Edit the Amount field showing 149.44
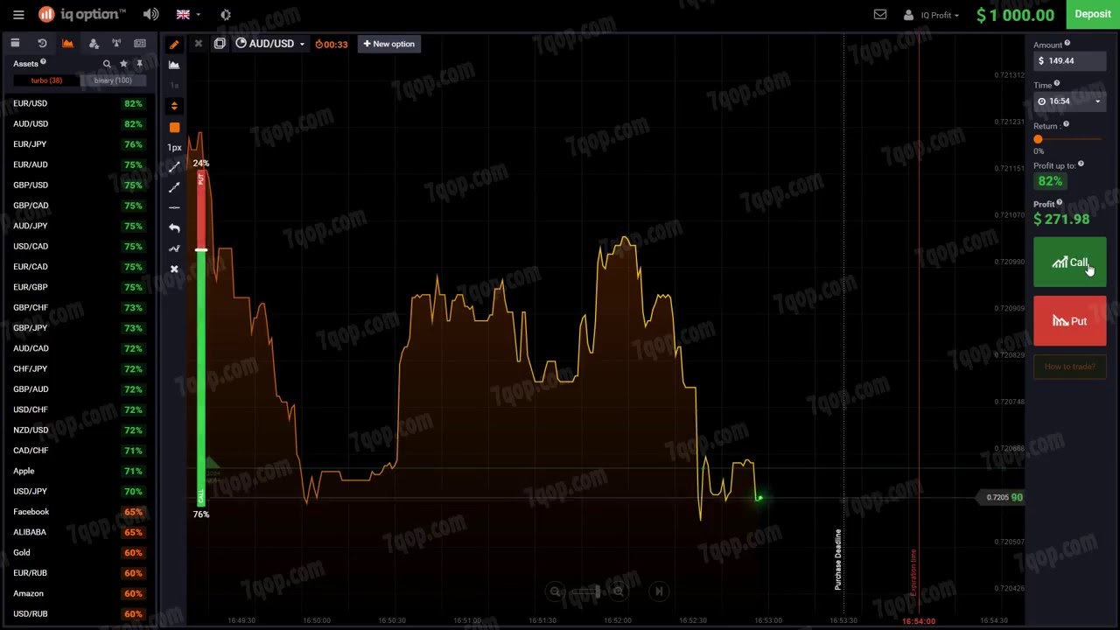The image size is (1120, 630). 1069,60
